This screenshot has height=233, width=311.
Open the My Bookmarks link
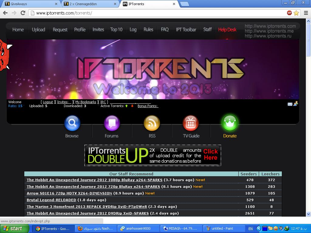click(86, 102)
